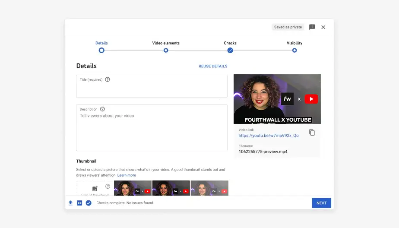Follow the Learn more link
The width and height of the screenshot is (399, 228).
(x=127, y=175)
